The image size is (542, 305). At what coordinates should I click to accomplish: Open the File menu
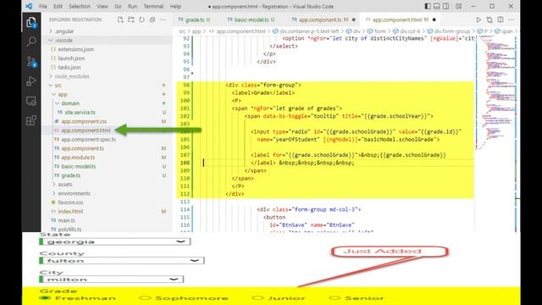coord(43,6)
